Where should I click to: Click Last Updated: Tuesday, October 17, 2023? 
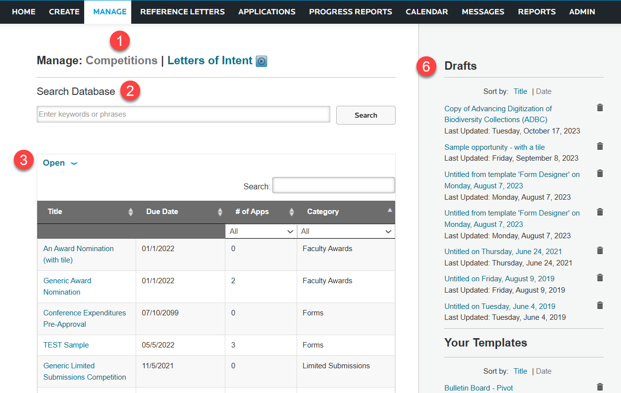(512, 131)
